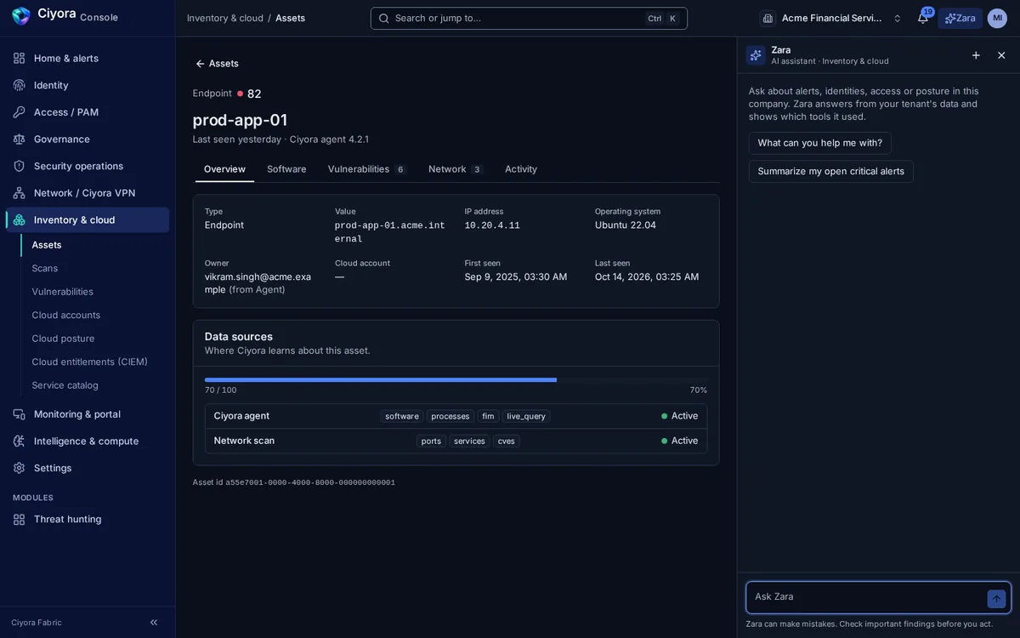
Task: Click the software tag on Ciyora agent
Action: click(x=402, y=416)
